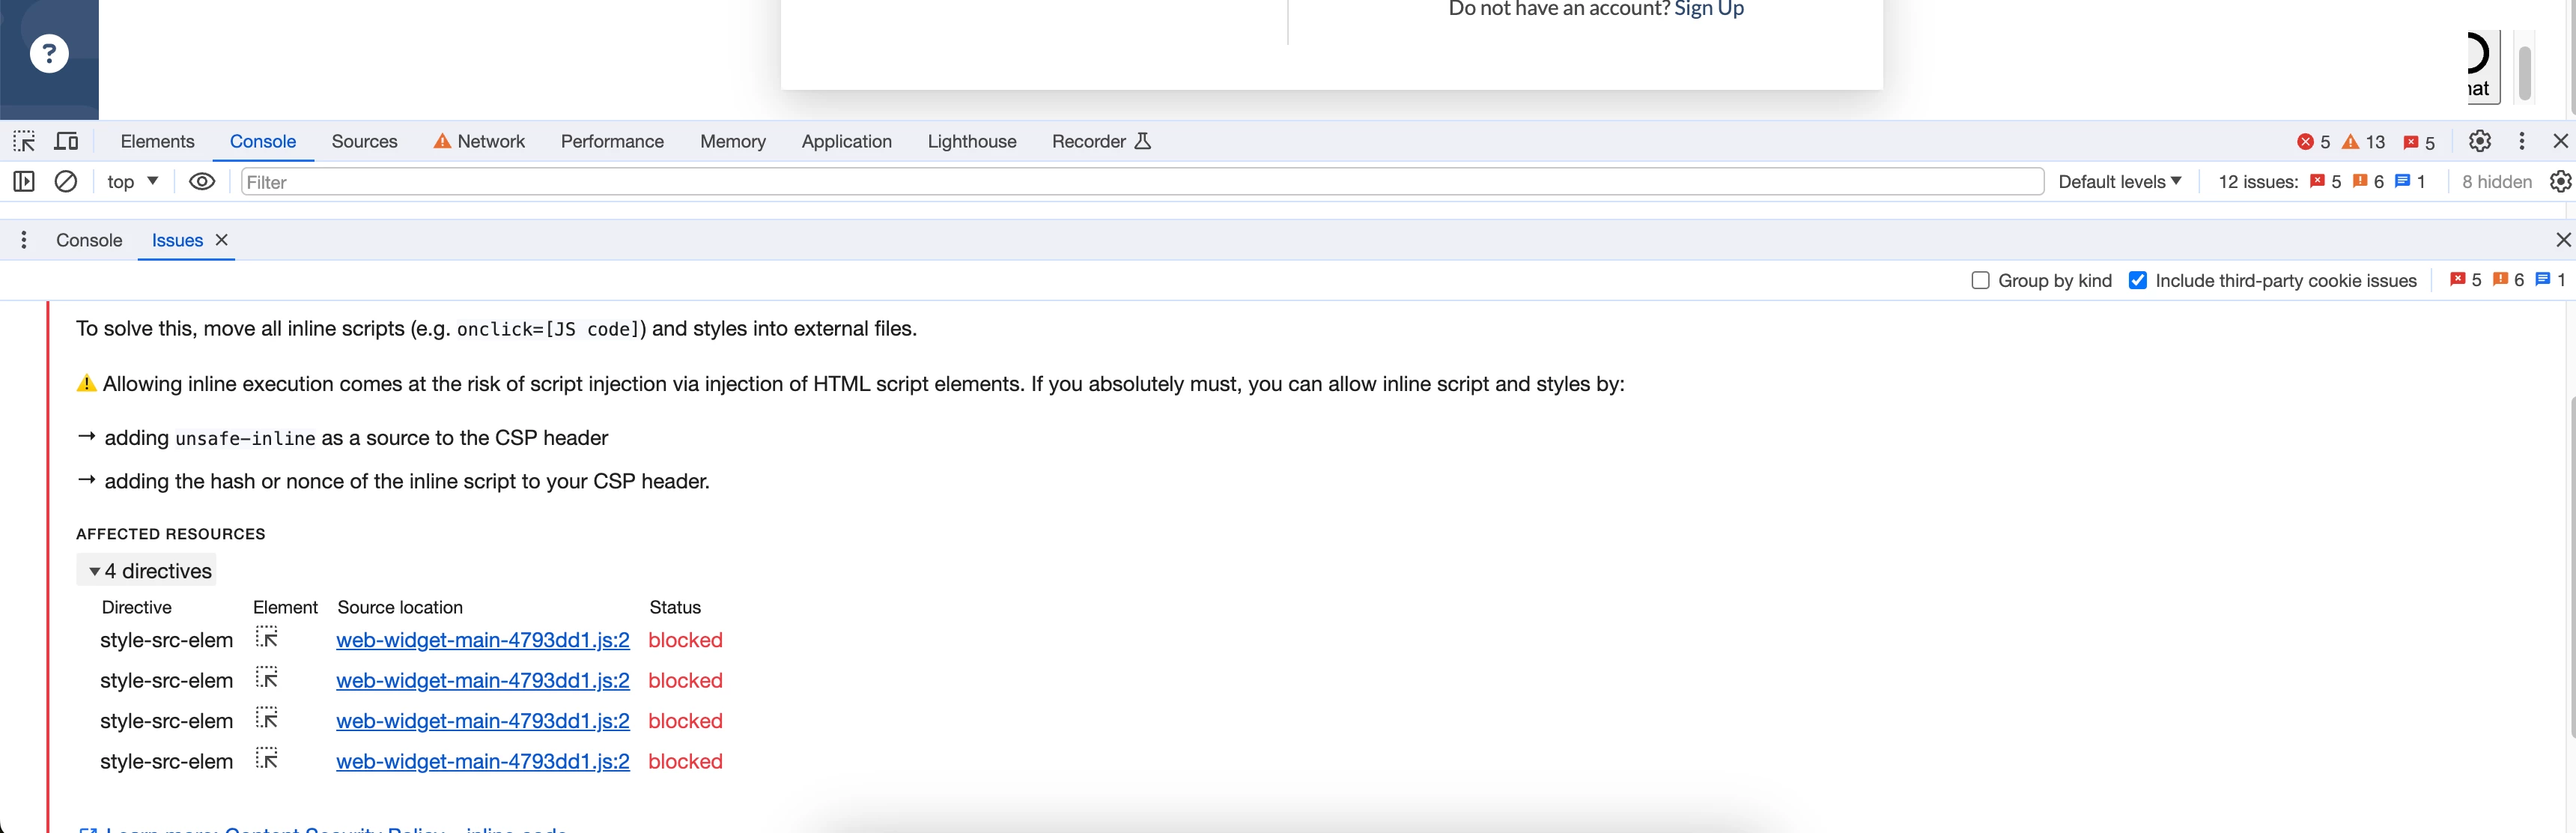Open the DevTools three-dot customize menu
Screen dimensions: 2576x833
point(2521,141)
